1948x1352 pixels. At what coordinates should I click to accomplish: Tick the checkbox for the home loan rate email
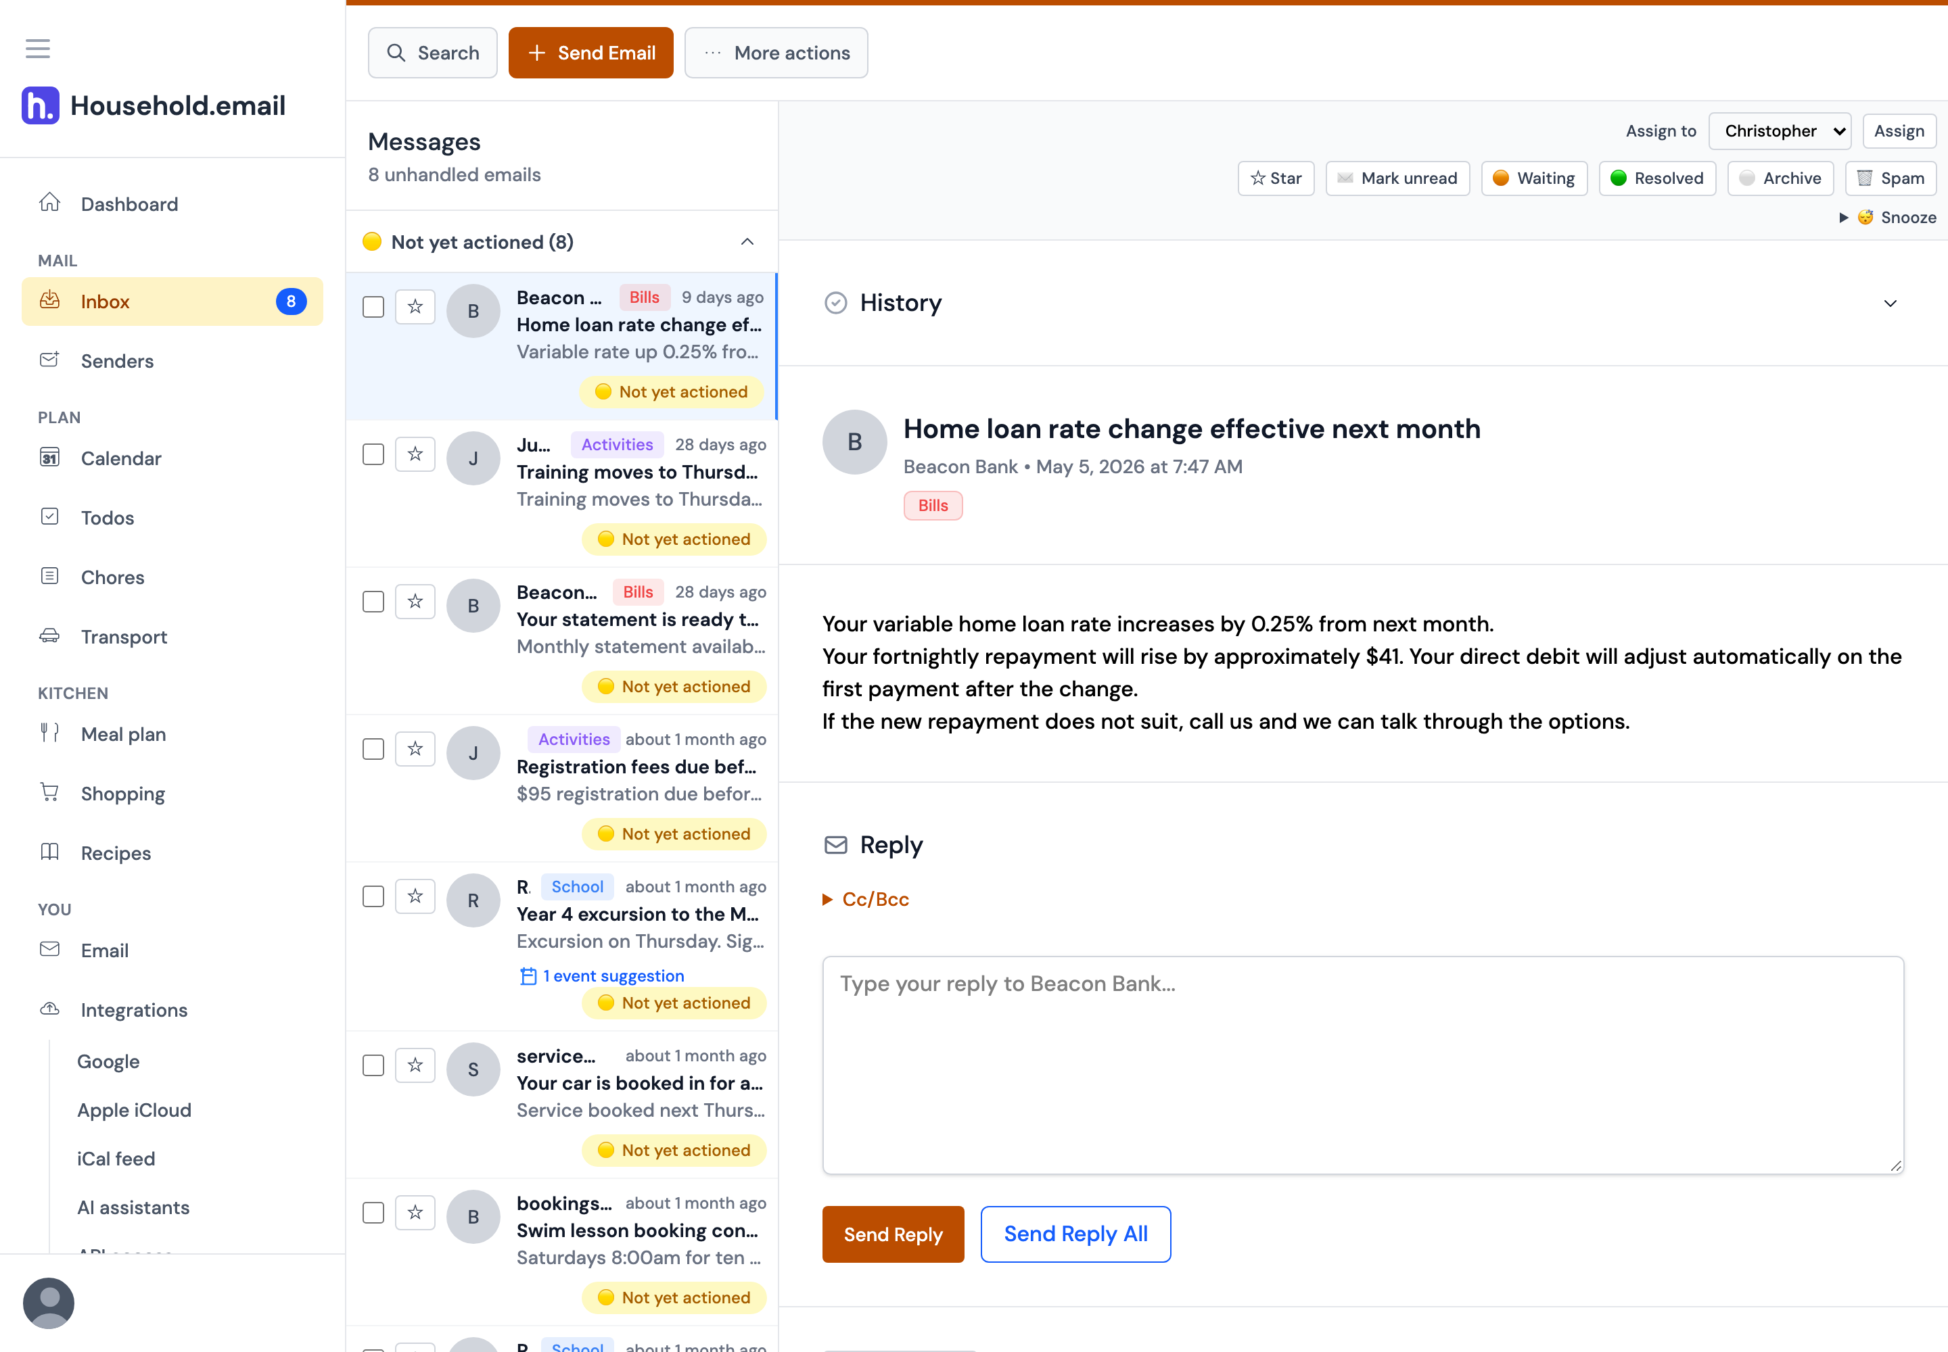coord(373,307)
